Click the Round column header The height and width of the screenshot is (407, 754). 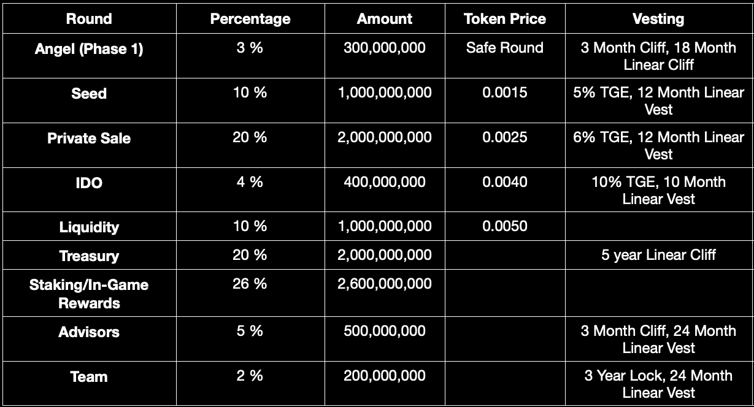89,18
